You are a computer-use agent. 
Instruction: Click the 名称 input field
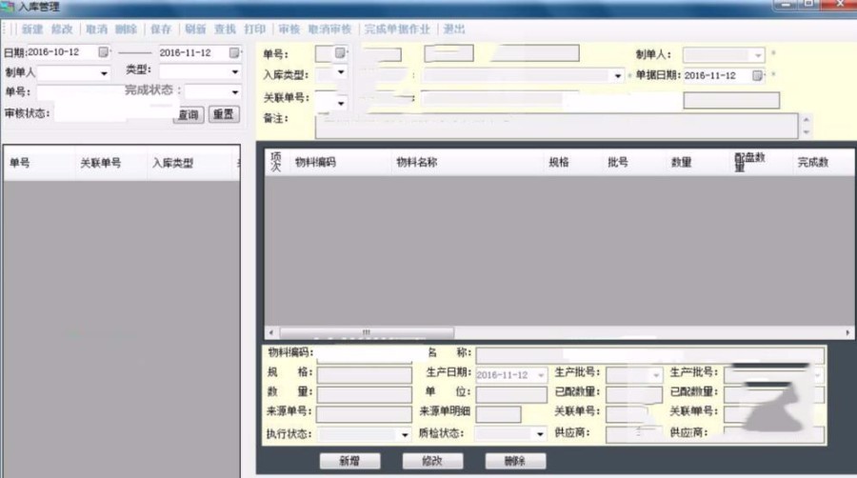click(649, 355)
